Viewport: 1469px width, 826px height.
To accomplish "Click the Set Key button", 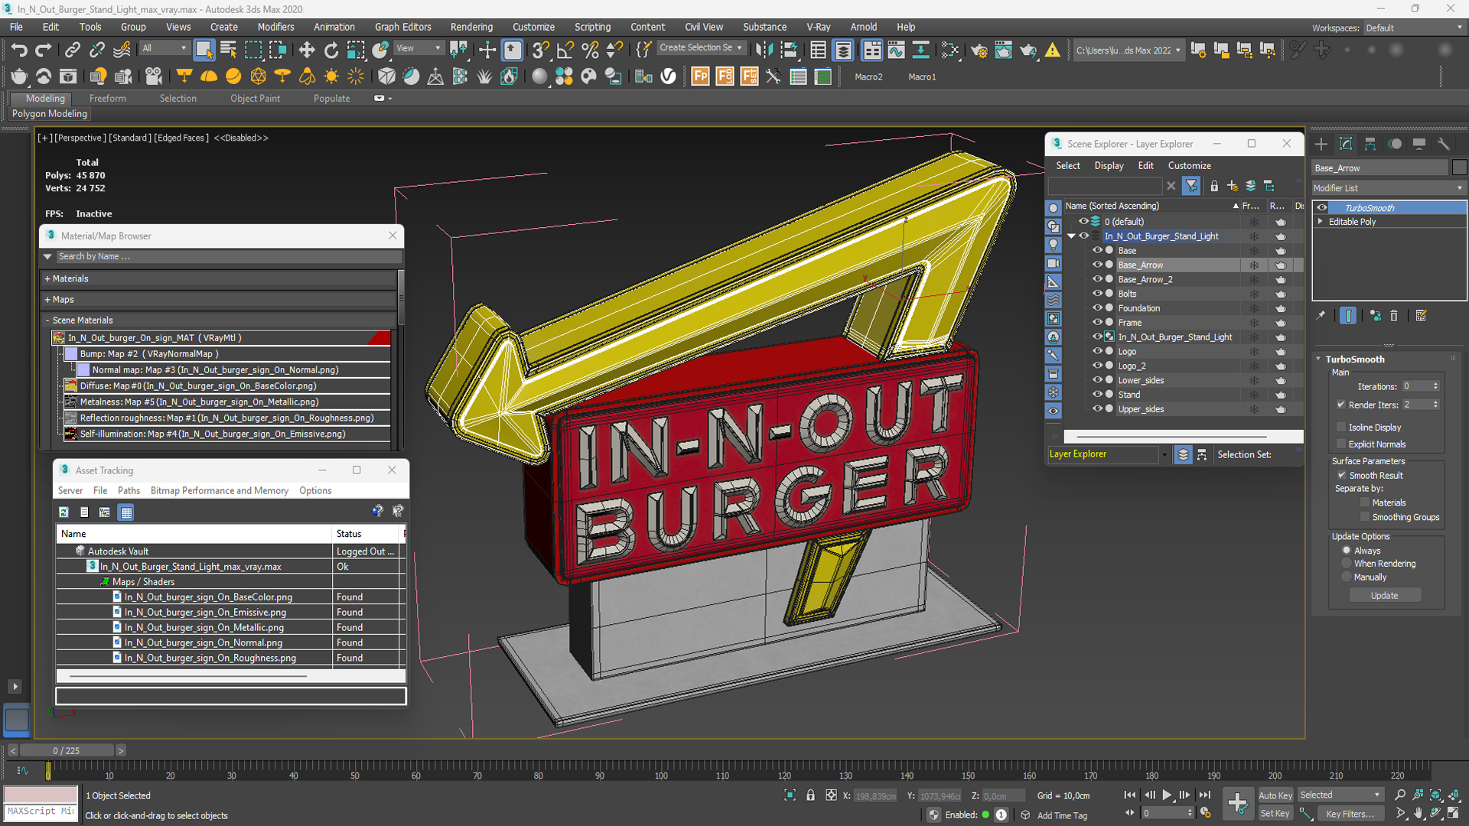I will [1275, 814].
